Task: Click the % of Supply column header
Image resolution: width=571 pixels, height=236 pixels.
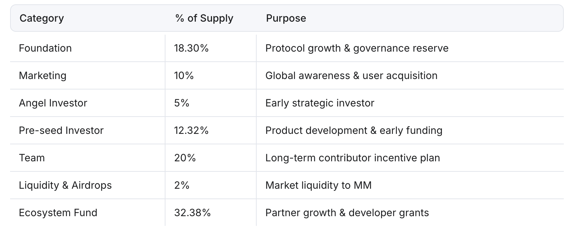Action: pos(204,18)
